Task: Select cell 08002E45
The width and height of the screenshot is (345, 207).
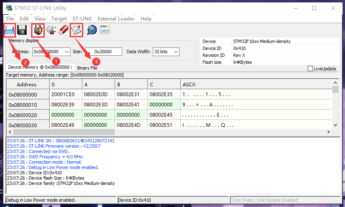Action: click(164, 115)
